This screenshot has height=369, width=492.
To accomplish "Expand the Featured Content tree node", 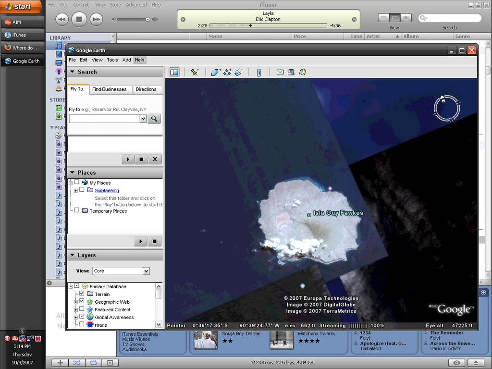I will pos(75,310).
